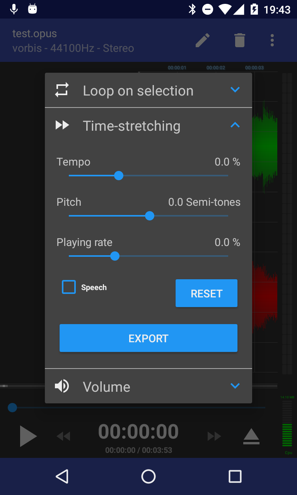297x495 pixels.
Task: Rewind with the double-left arrows
Action: tap(63, 437)
